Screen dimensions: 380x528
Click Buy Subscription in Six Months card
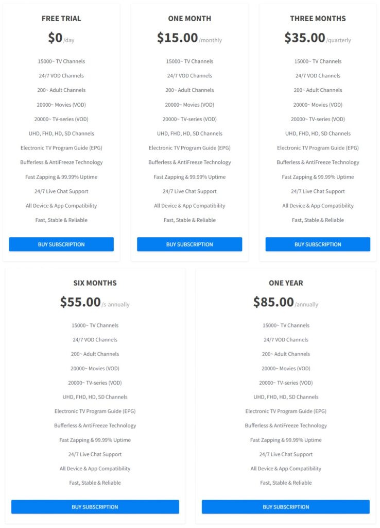(95, 507)
